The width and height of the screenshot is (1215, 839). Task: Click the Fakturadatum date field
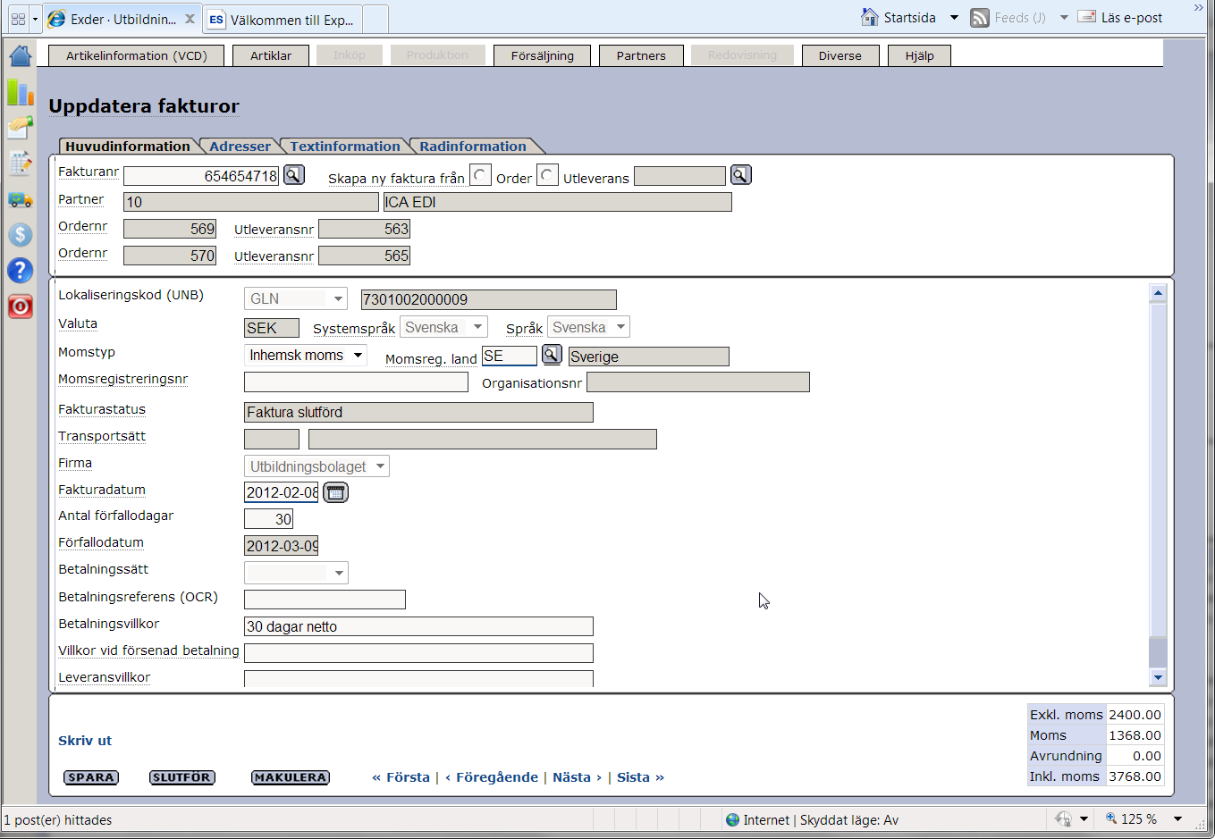click(x=281, y=492)
